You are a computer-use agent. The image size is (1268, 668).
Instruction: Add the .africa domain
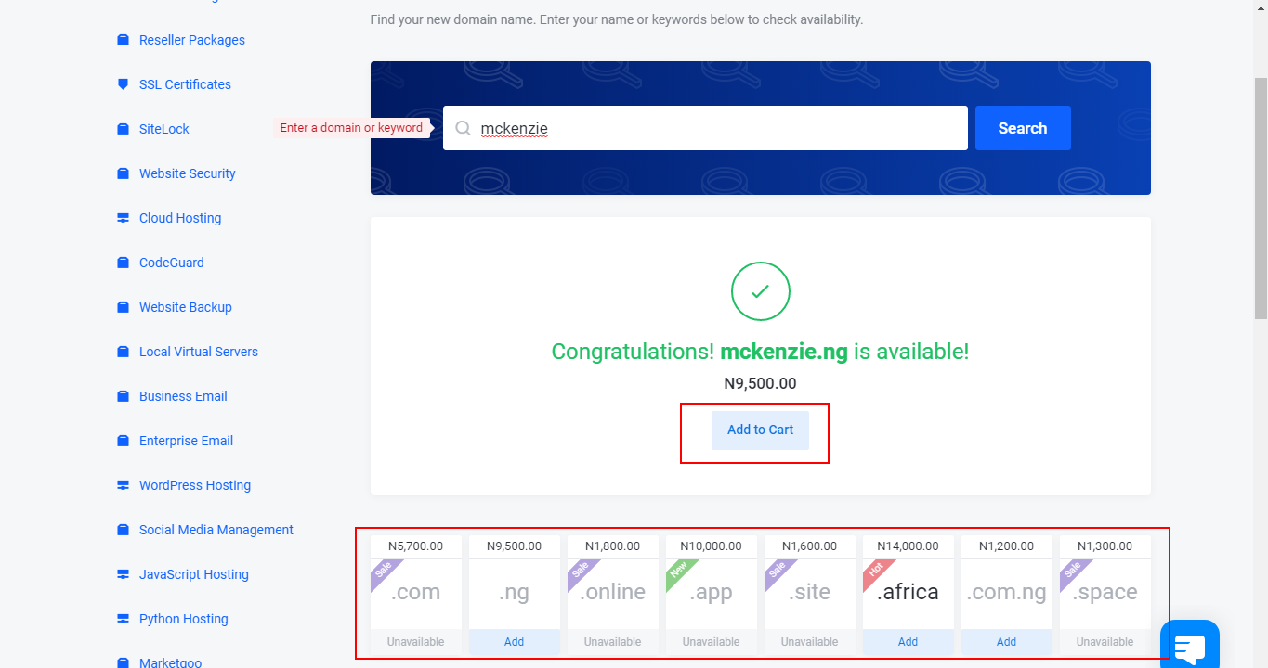tap(908, 641)
